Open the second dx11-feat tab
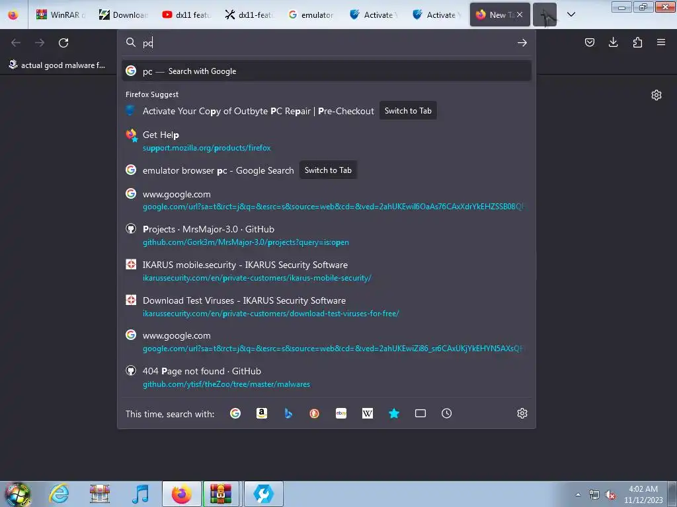Viewport: 677px width, 507px height. [249, 15]
